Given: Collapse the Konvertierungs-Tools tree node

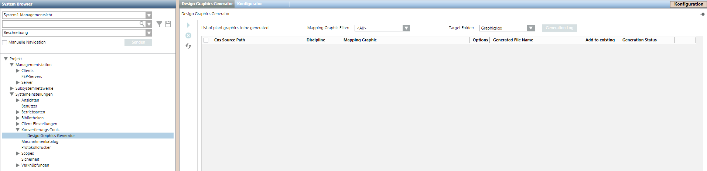Looking at the screenshot, I should coord(18,130).
